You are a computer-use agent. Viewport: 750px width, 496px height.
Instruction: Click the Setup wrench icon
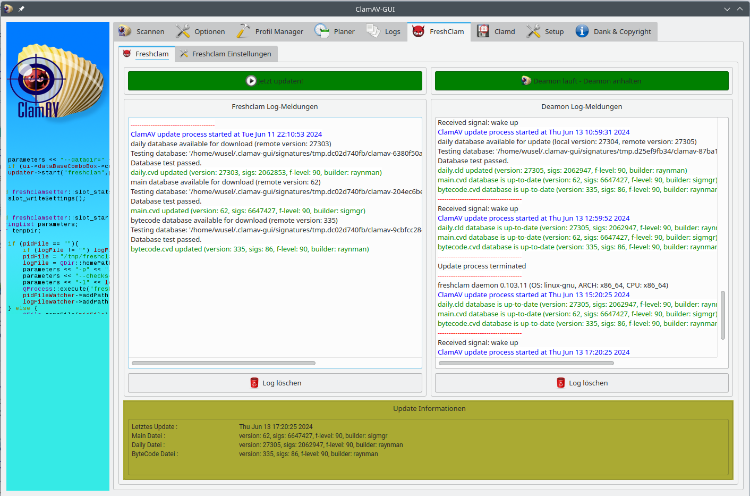click(x=533, y=31)
